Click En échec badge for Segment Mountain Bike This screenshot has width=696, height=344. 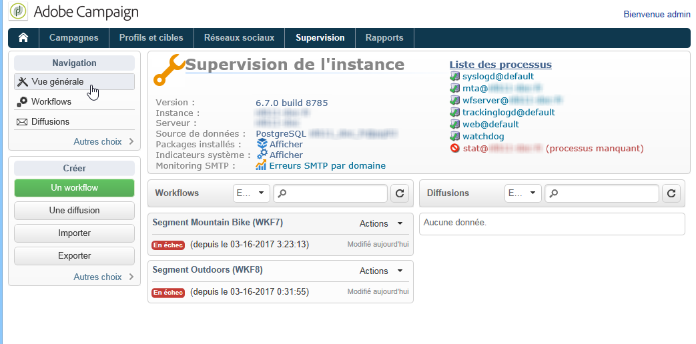[168, 245]
